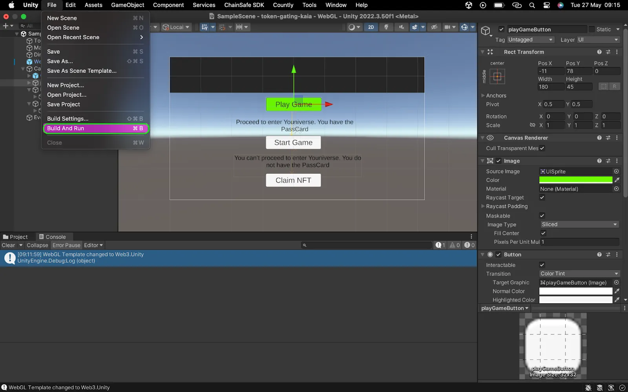Select Build And Run menu item
628x392 pixels.
[95, 128]
